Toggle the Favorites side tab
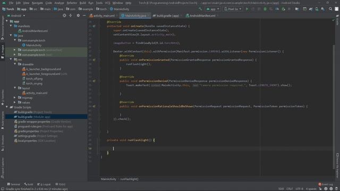The image size is (340, 191). tap(2, 98)
